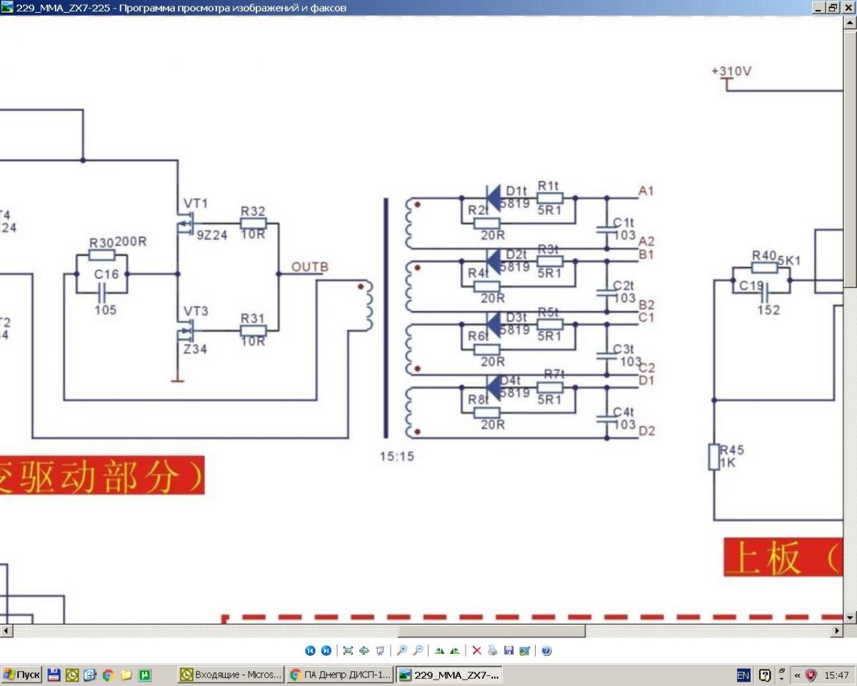This screenshot has width=857, height=686.
Task: Open the EN language switcher
Action: point(743,675)
